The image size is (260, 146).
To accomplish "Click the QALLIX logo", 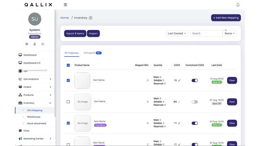I will pos(38,5).
